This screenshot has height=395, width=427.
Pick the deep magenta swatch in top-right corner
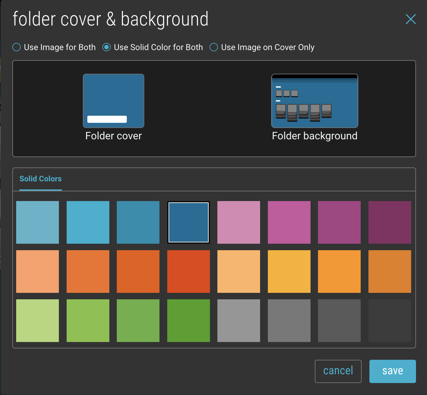click(389, 222)
